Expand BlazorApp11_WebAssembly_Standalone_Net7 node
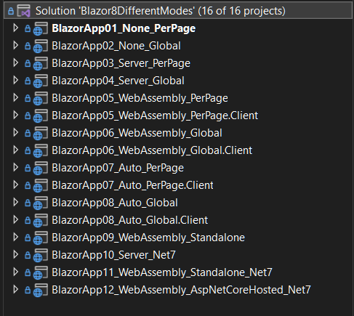This screenshot has height=316, width=354. tap(16, 272)
